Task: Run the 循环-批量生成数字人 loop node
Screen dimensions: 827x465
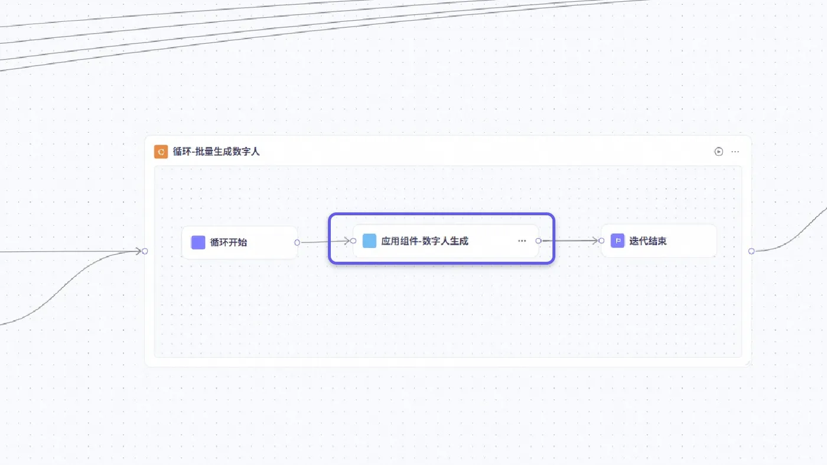Action: coord(718,152)
